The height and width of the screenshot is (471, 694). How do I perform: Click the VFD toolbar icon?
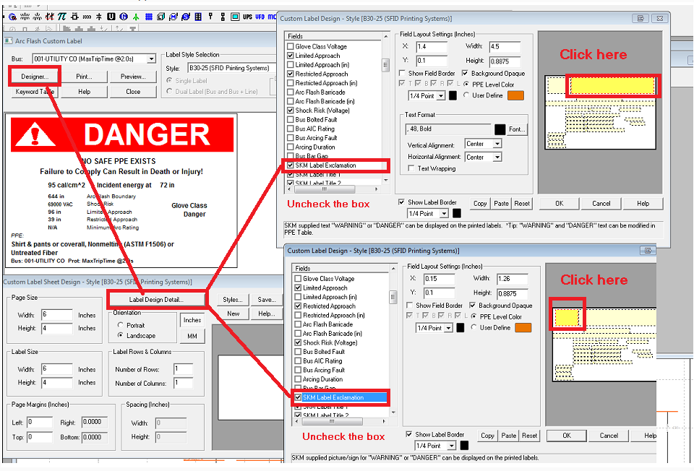point(260,16)
